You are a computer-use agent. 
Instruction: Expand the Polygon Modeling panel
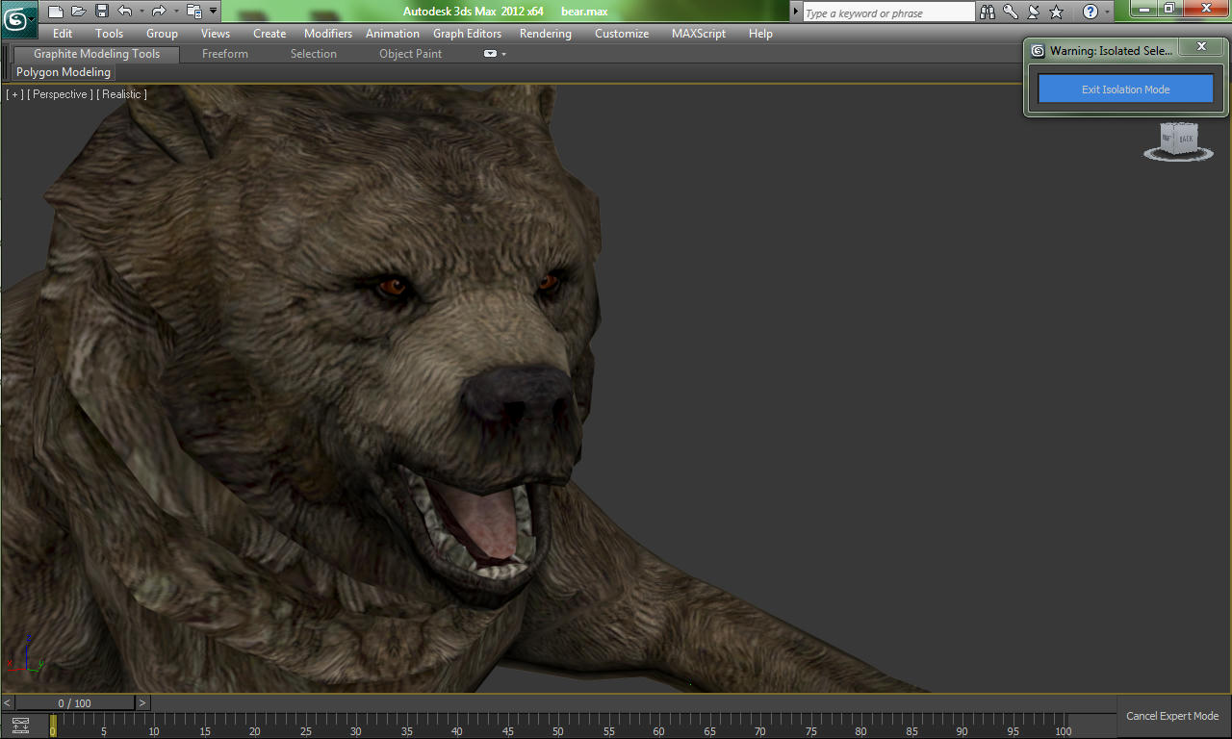click(x=64, y=72)
